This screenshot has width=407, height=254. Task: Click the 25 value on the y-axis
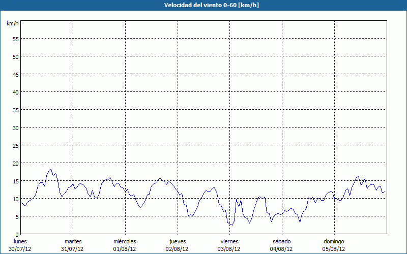tap(15, 145)
